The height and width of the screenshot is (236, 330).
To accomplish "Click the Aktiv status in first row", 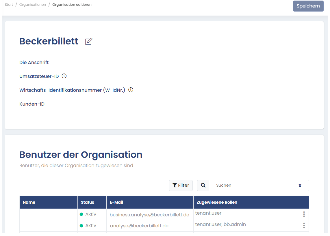I will [x=90, y=214].
